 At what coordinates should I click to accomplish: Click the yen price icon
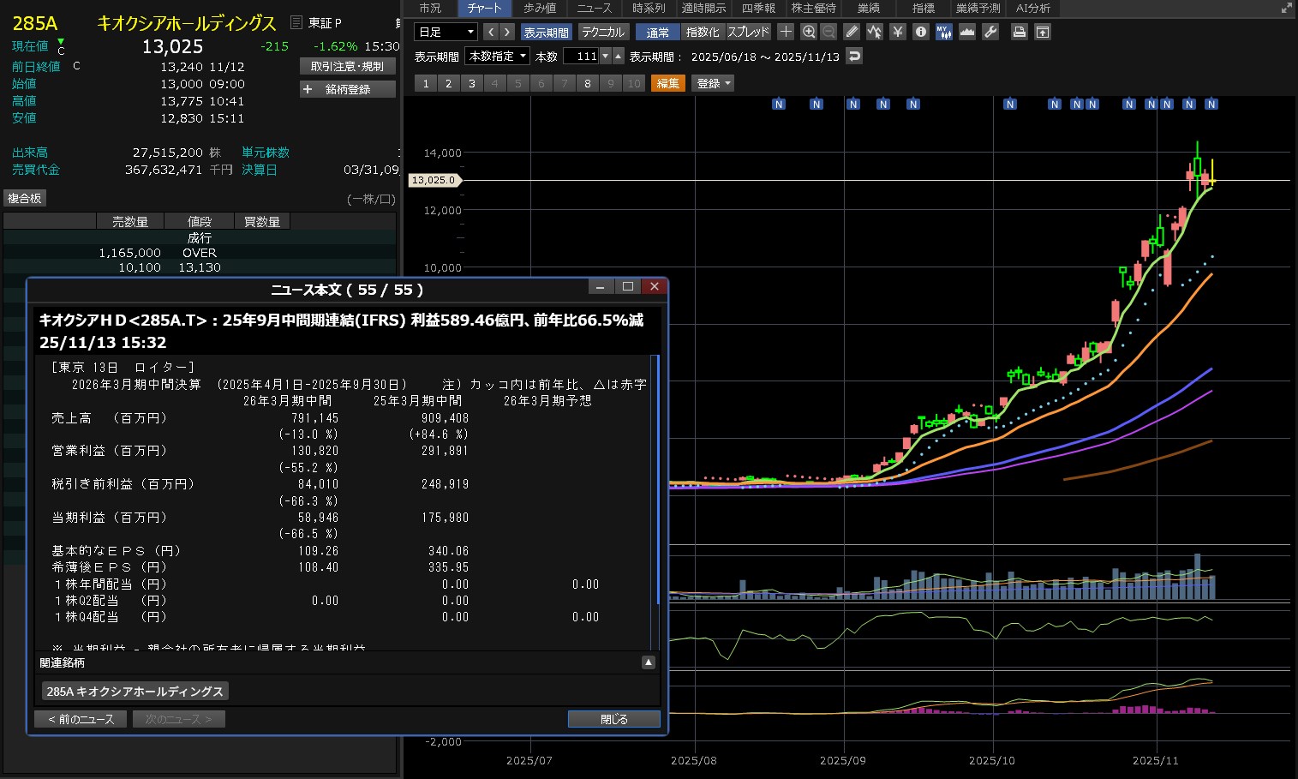897,32
